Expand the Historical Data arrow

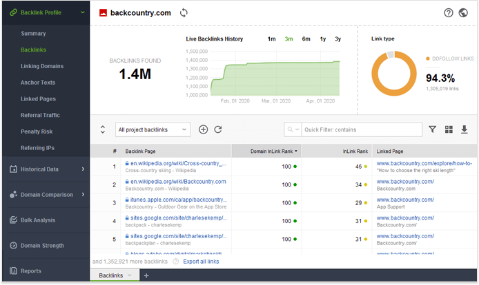click(83, 169)
